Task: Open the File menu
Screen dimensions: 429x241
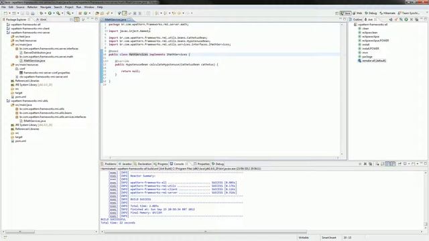Action: [3, 7]
